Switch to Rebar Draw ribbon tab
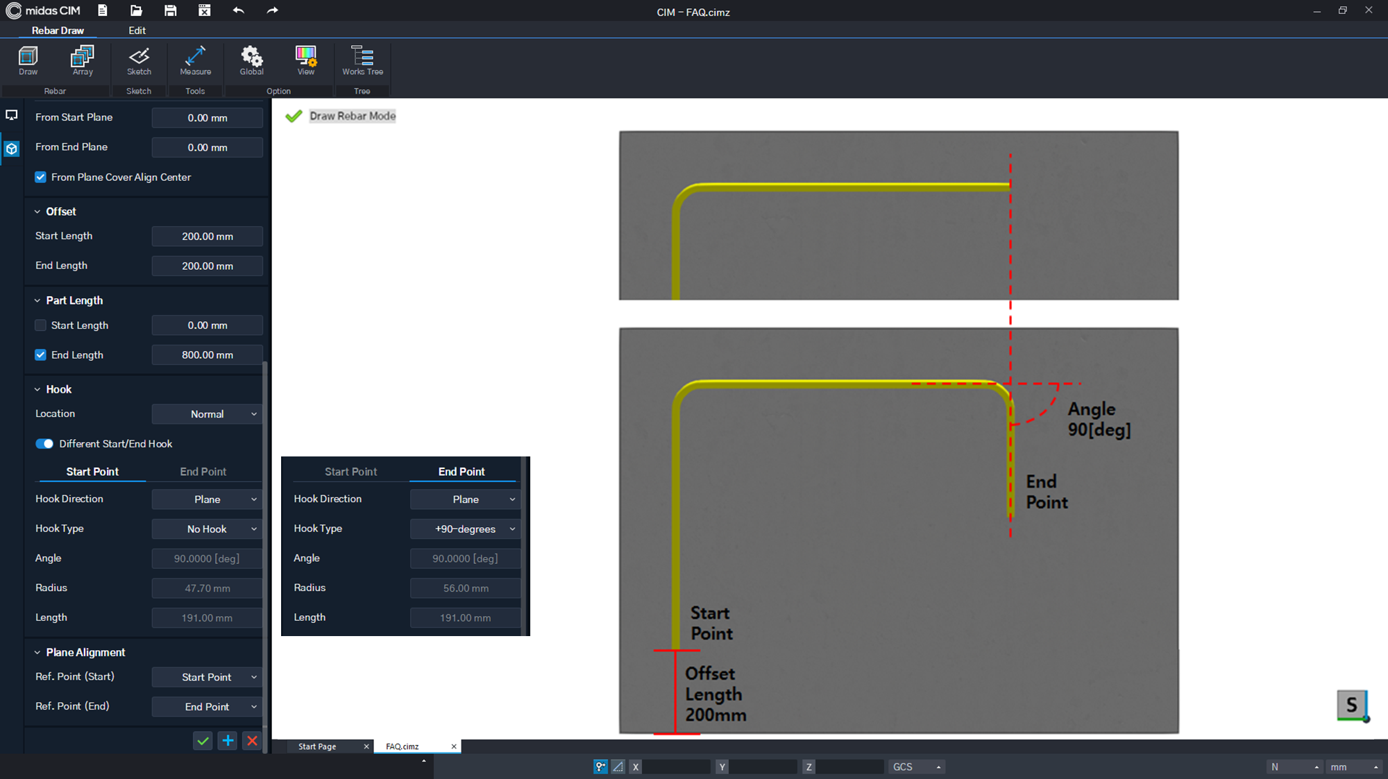The image size is (1388, 779). (58, 31)
